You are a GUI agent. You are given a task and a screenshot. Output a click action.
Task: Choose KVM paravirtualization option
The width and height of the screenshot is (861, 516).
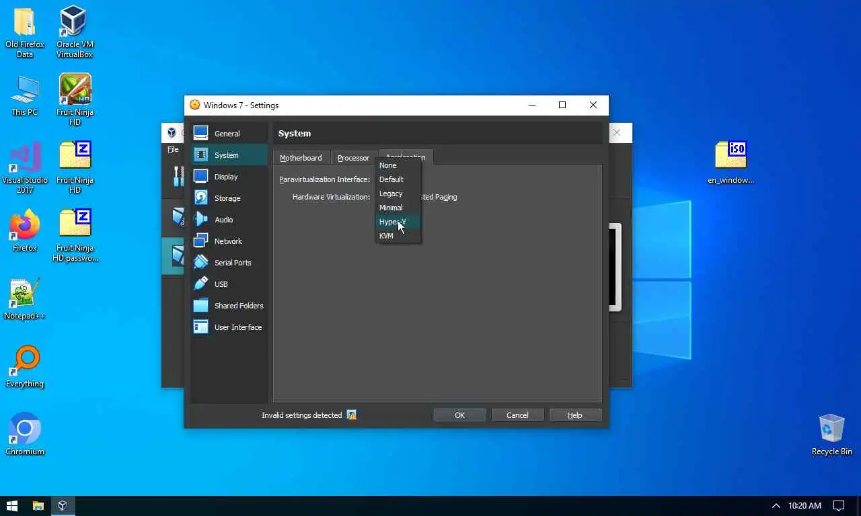point(398,236)
